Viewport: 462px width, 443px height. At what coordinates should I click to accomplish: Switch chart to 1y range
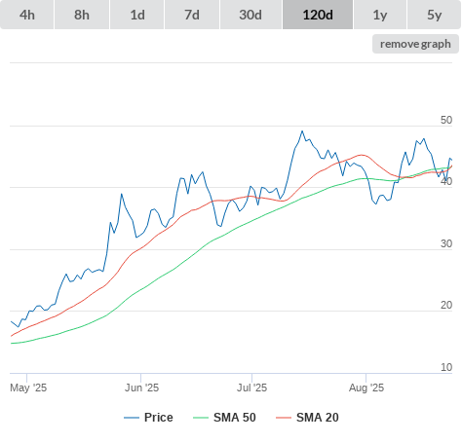coord(380,15)
